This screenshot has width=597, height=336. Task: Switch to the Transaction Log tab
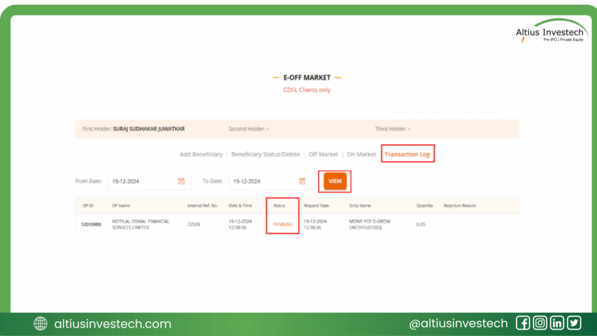click(408, 154)
